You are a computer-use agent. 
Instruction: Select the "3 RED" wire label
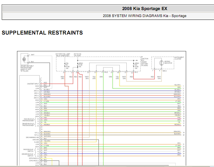pyautogui.click(x=44, y=83)
